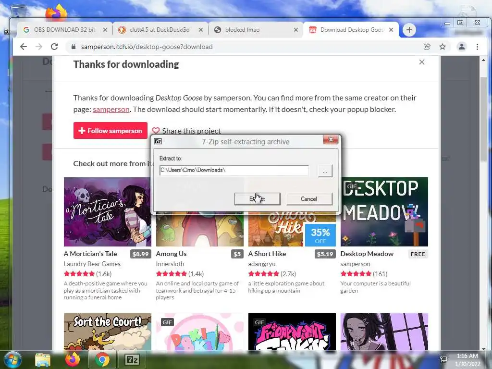This screenshot has height=369, width=492.
Task: Open the Windows Start button
Action: coord(13,360)
